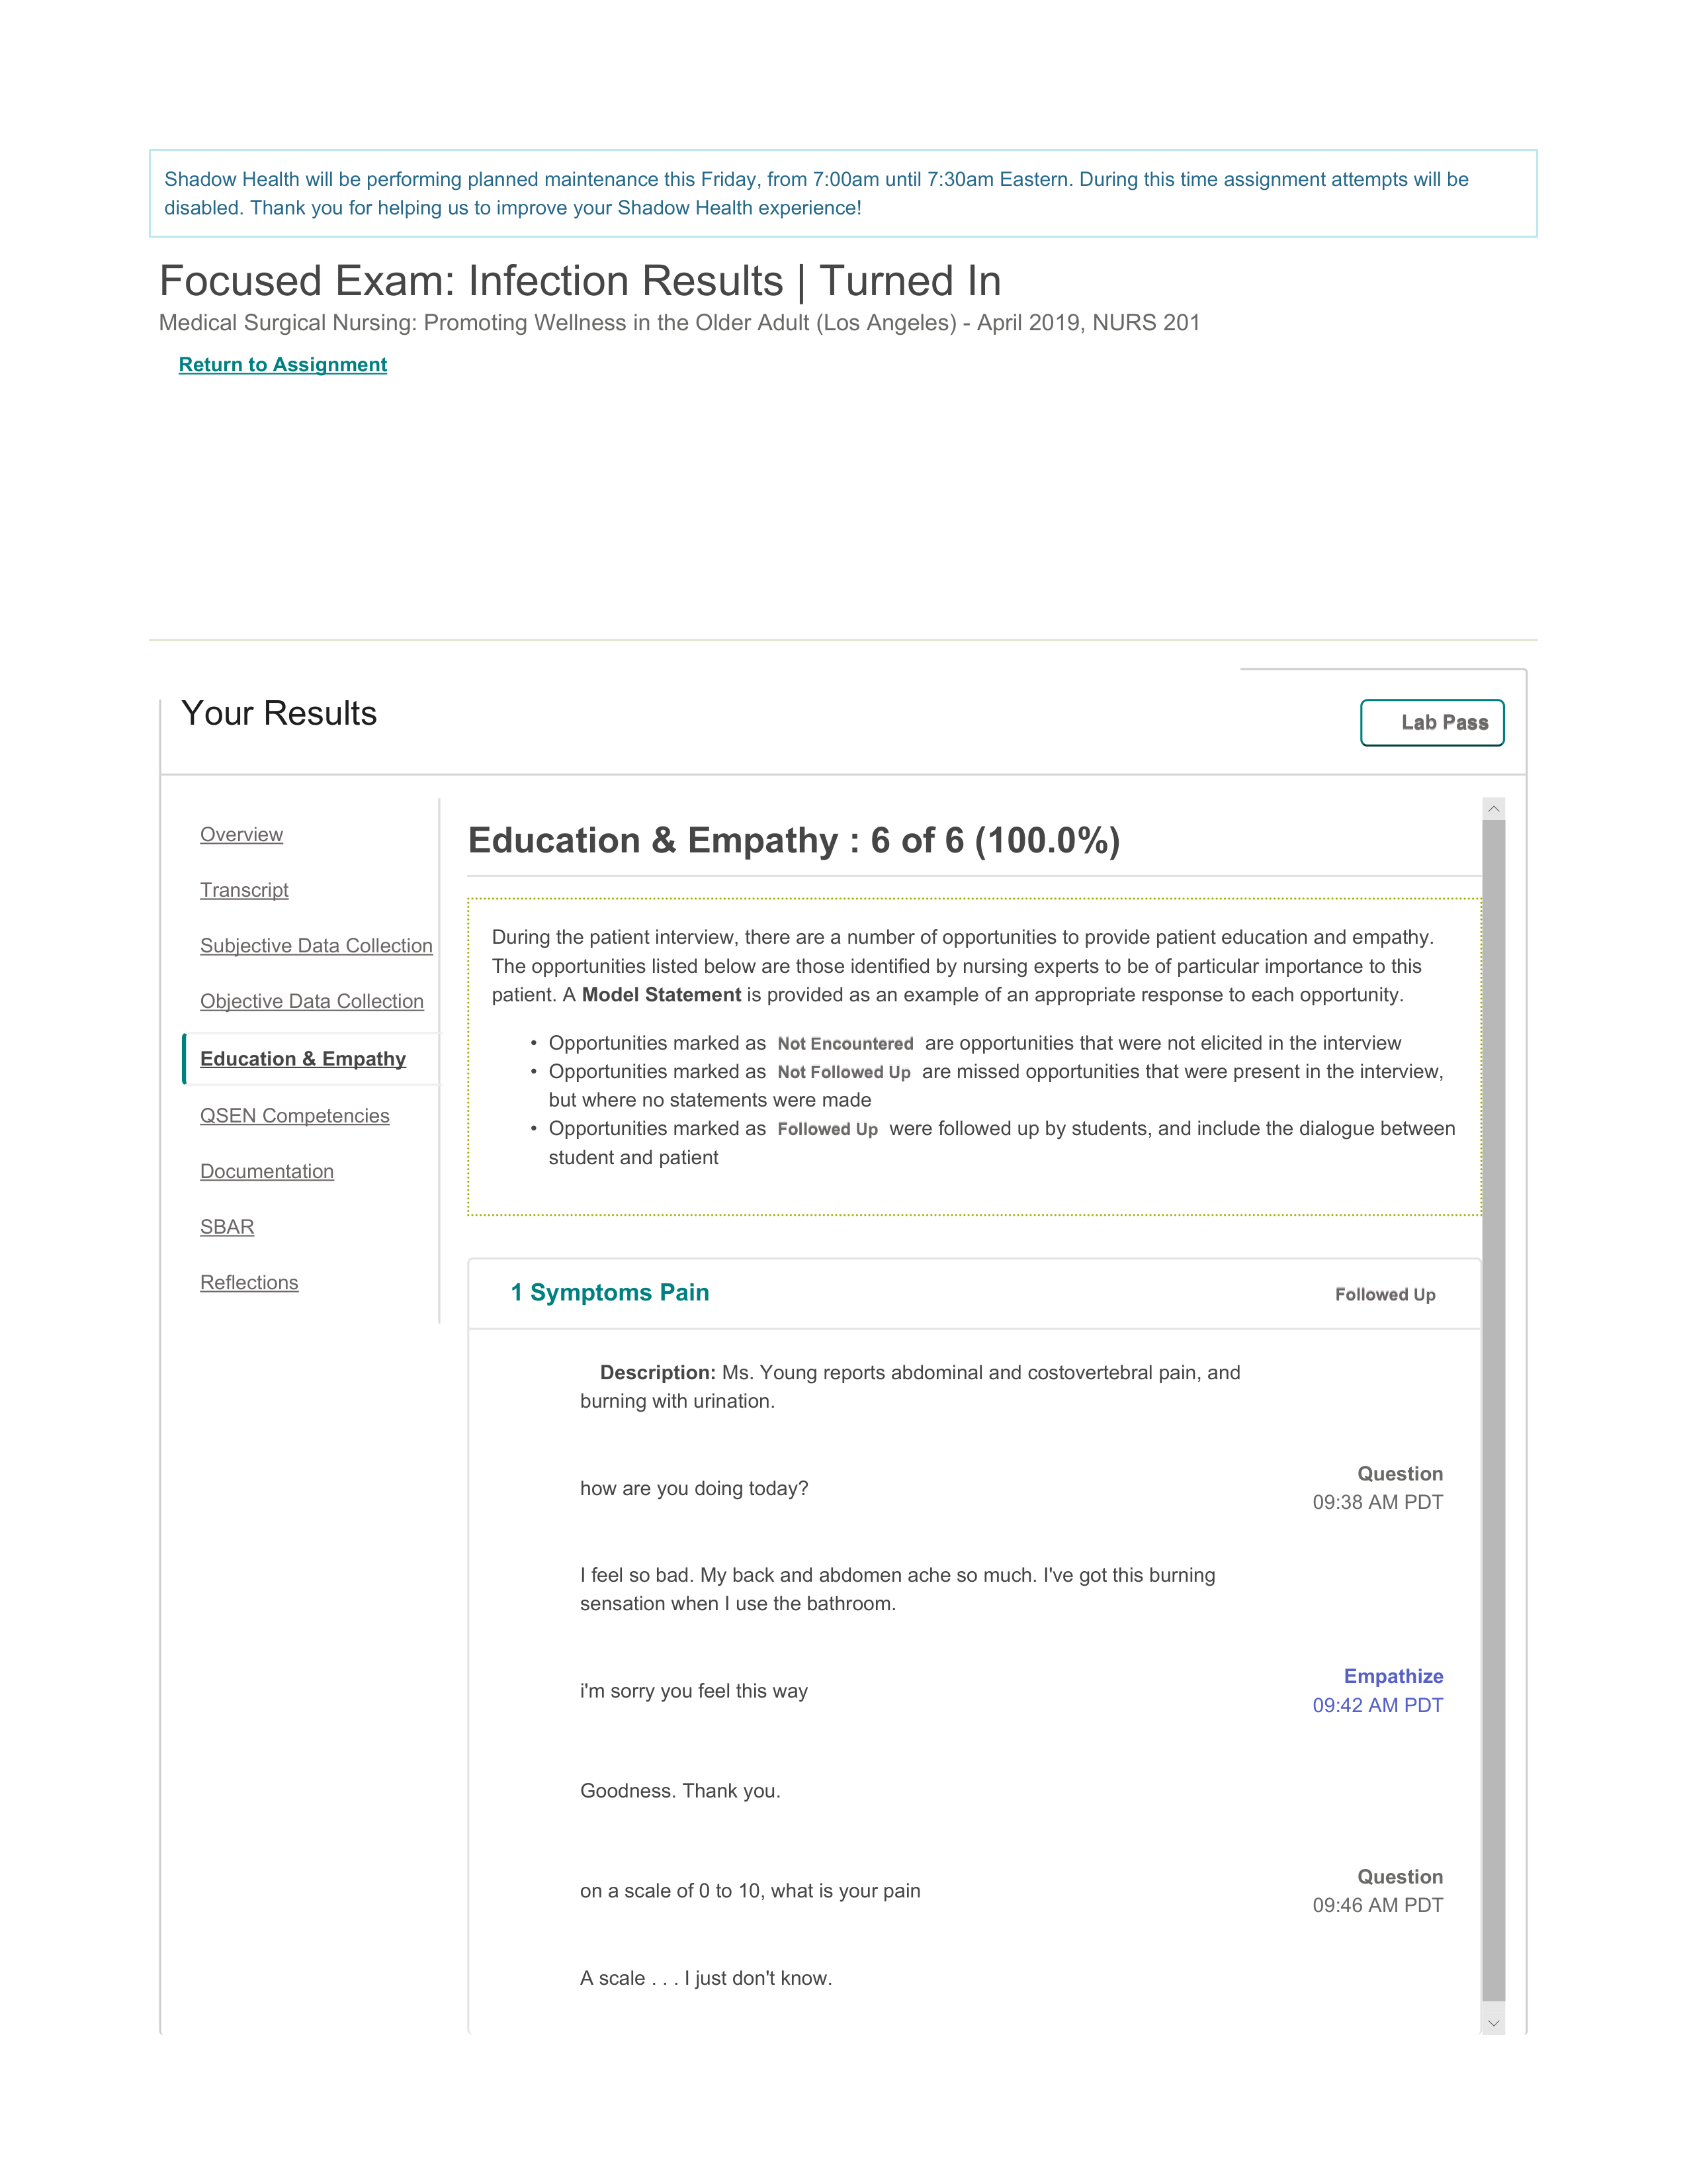The width and height of the screenshot is (1687, 2184).
Task: Navigate to the SBAR section
Action: 224,1225
